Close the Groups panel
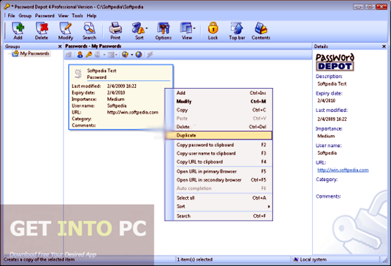This screenshot has height=266, width=391. [x=60, y=46]
